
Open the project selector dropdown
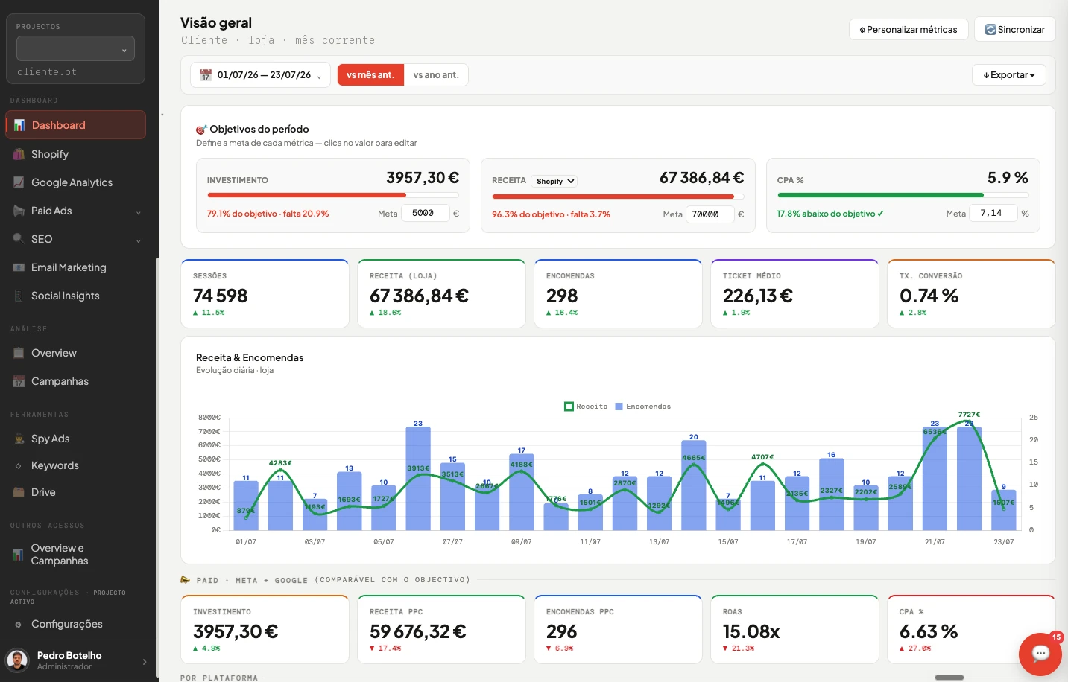point(75,49)
